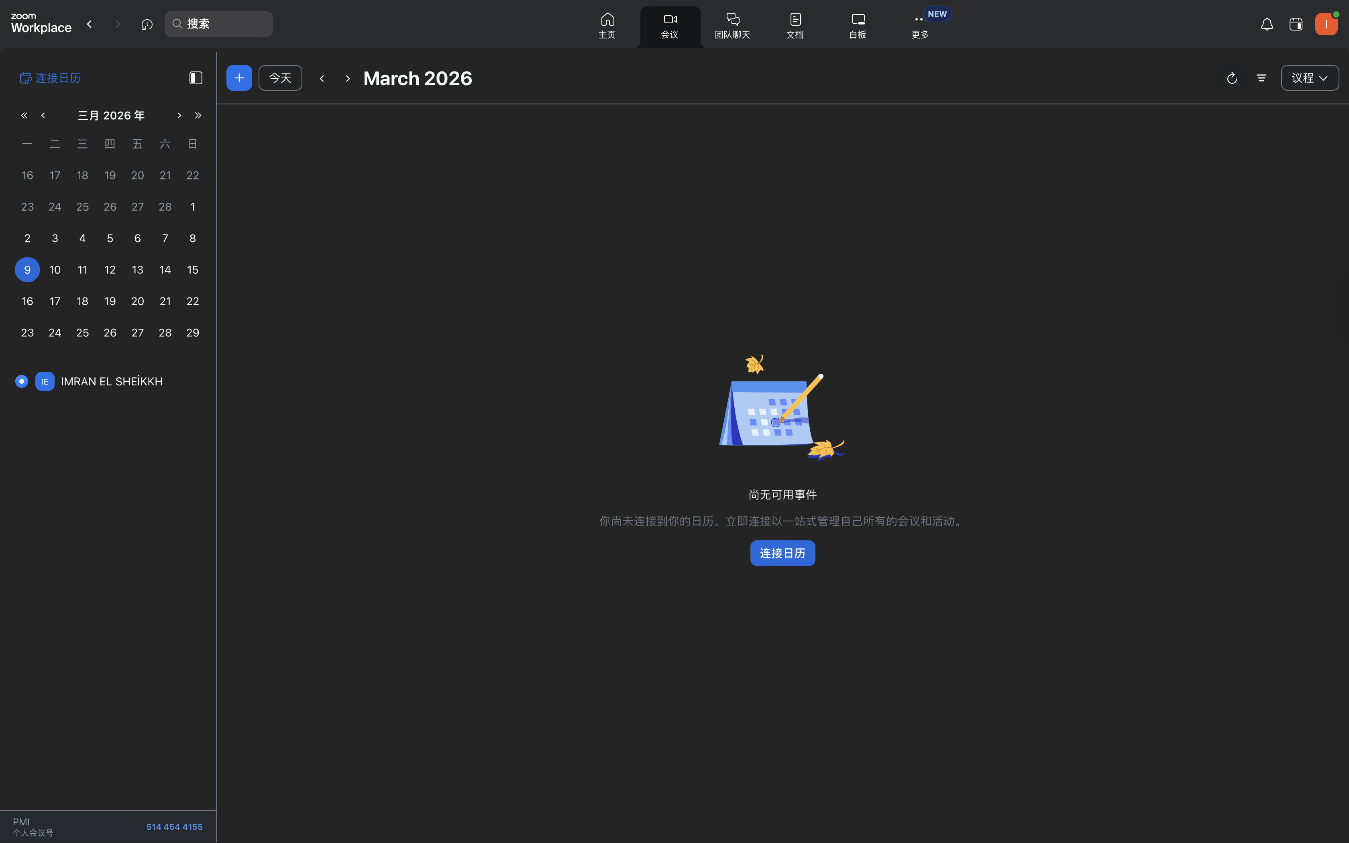Click the refresh calendar icon
The height and width of the screenshot is (843, 1349).
[x=1232, y=78]
